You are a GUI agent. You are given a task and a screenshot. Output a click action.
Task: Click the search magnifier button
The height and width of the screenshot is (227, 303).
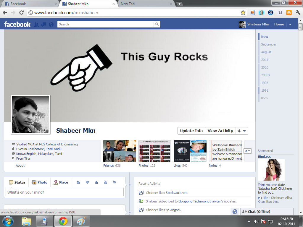coord(157,24)
